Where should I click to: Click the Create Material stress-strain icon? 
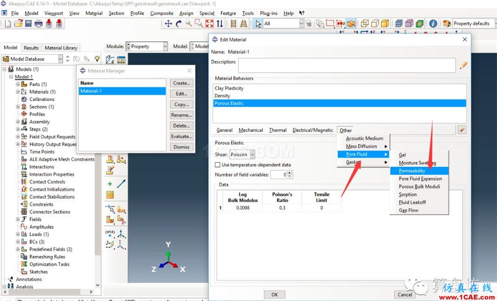[x=110, y=60]
